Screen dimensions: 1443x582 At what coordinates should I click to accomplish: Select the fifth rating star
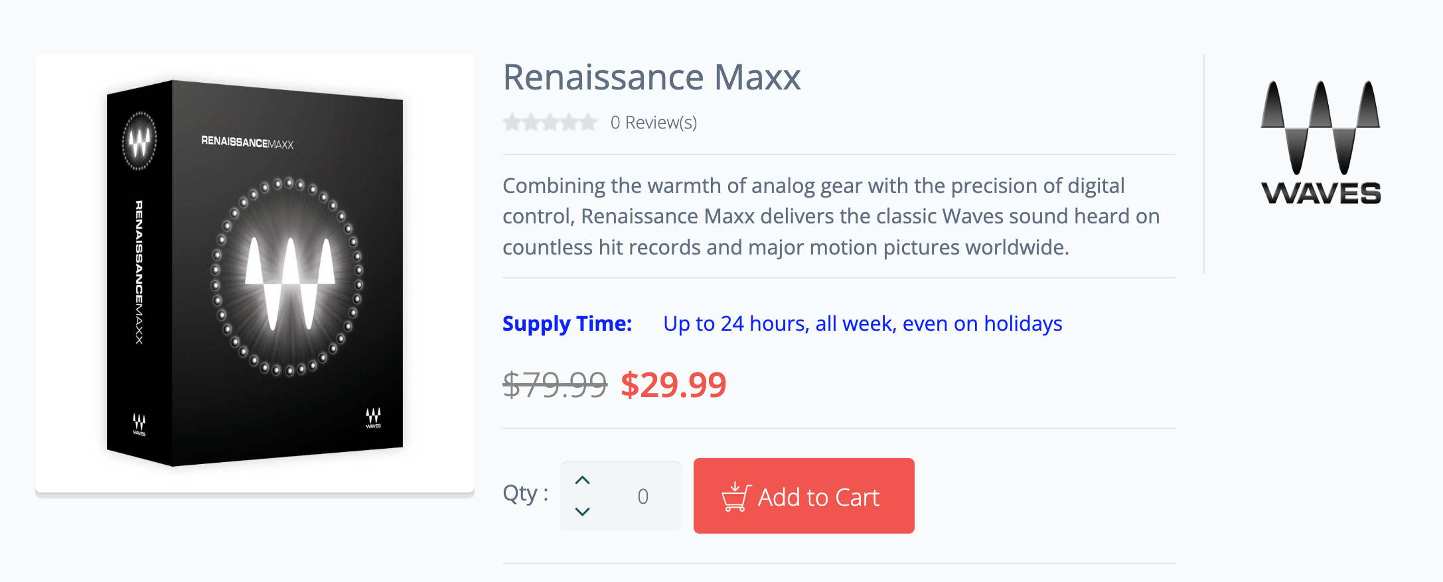589,123
